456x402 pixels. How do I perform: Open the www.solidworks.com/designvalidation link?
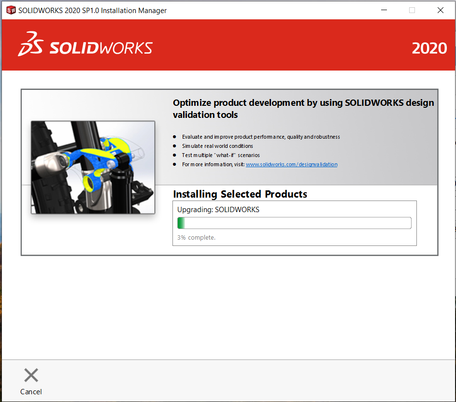click(x=291, y=164)
